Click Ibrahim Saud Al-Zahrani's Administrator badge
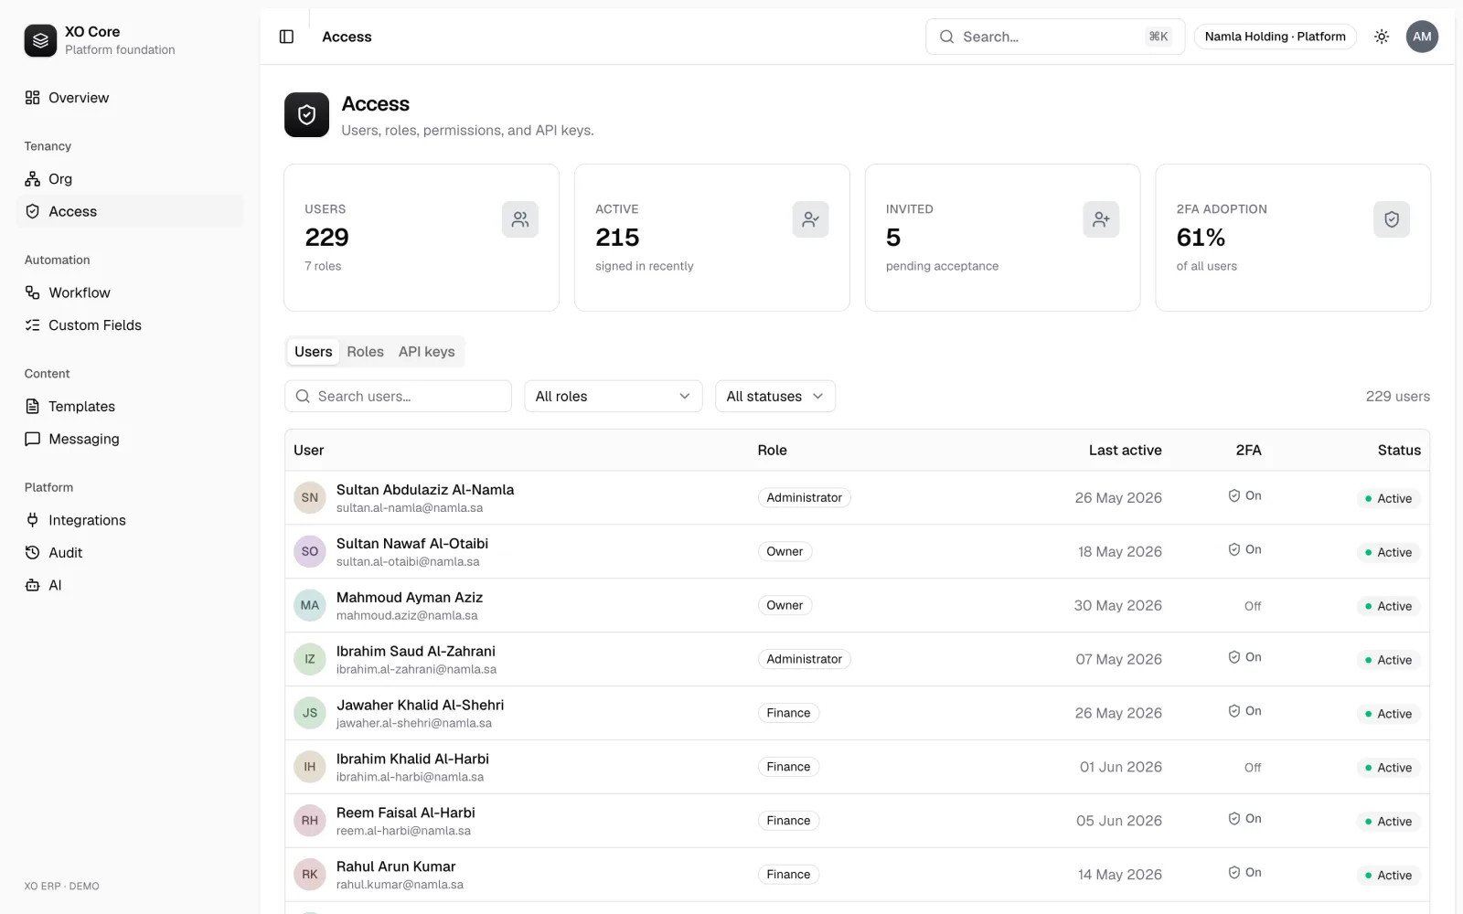Screen dimensions: 1463x914 (x=804, y=659)
